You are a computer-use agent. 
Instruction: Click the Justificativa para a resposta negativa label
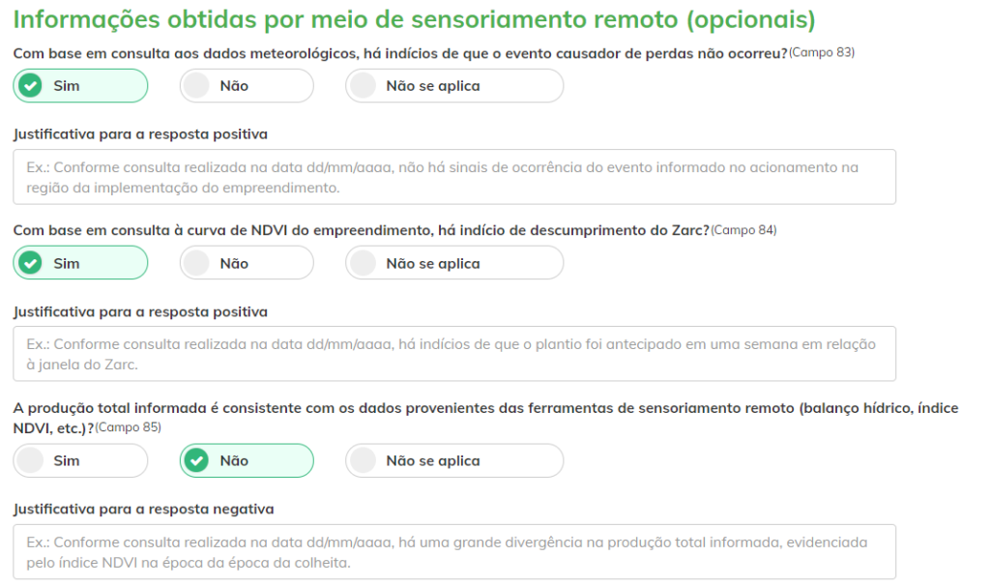click(x=144, y=509)
